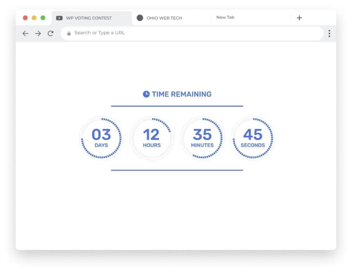Go back with the left arrow button
This screenshot has height=272, width=352.
click(25, 33)
